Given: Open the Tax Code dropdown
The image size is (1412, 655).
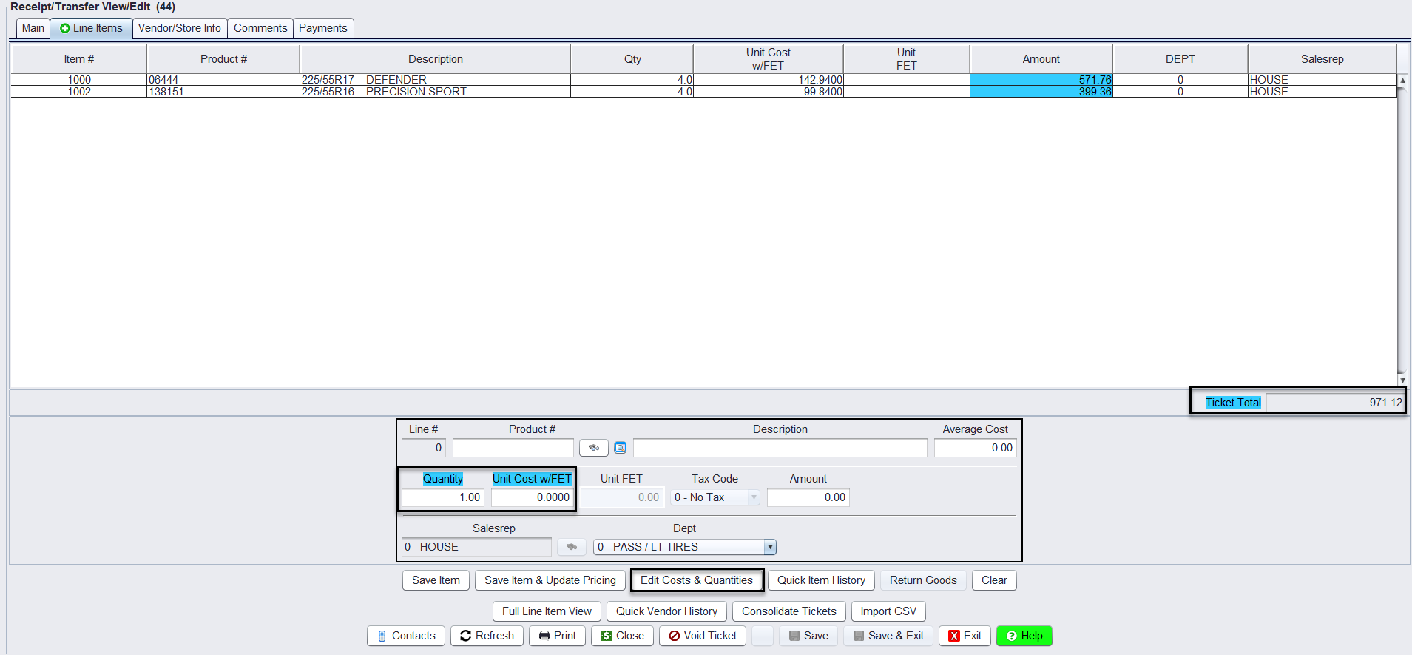Looking at the screenshot, I should click(754, 497).
